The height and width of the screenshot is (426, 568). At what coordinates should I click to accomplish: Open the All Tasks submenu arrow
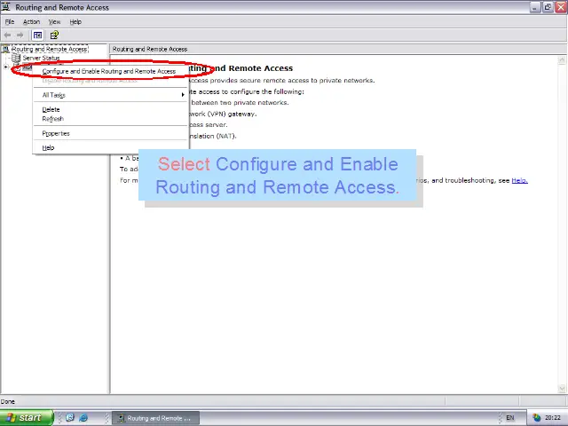click(x=183, y=95)
